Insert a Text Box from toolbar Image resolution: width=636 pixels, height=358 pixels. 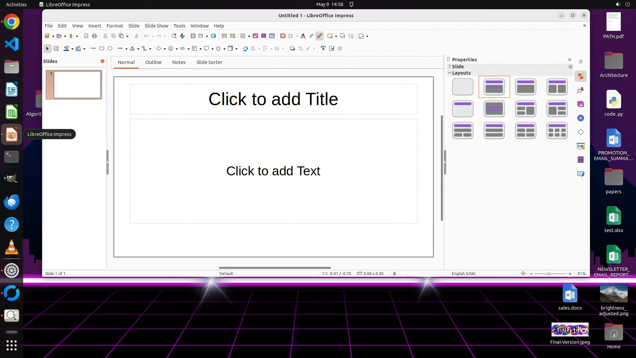tap(283, 36)
